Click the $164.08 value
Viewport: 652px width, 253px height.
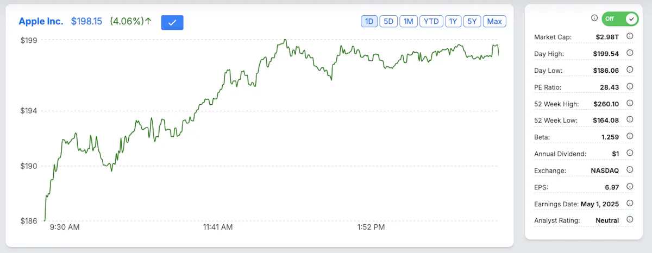pyautogui.click(x=606, y=121)
